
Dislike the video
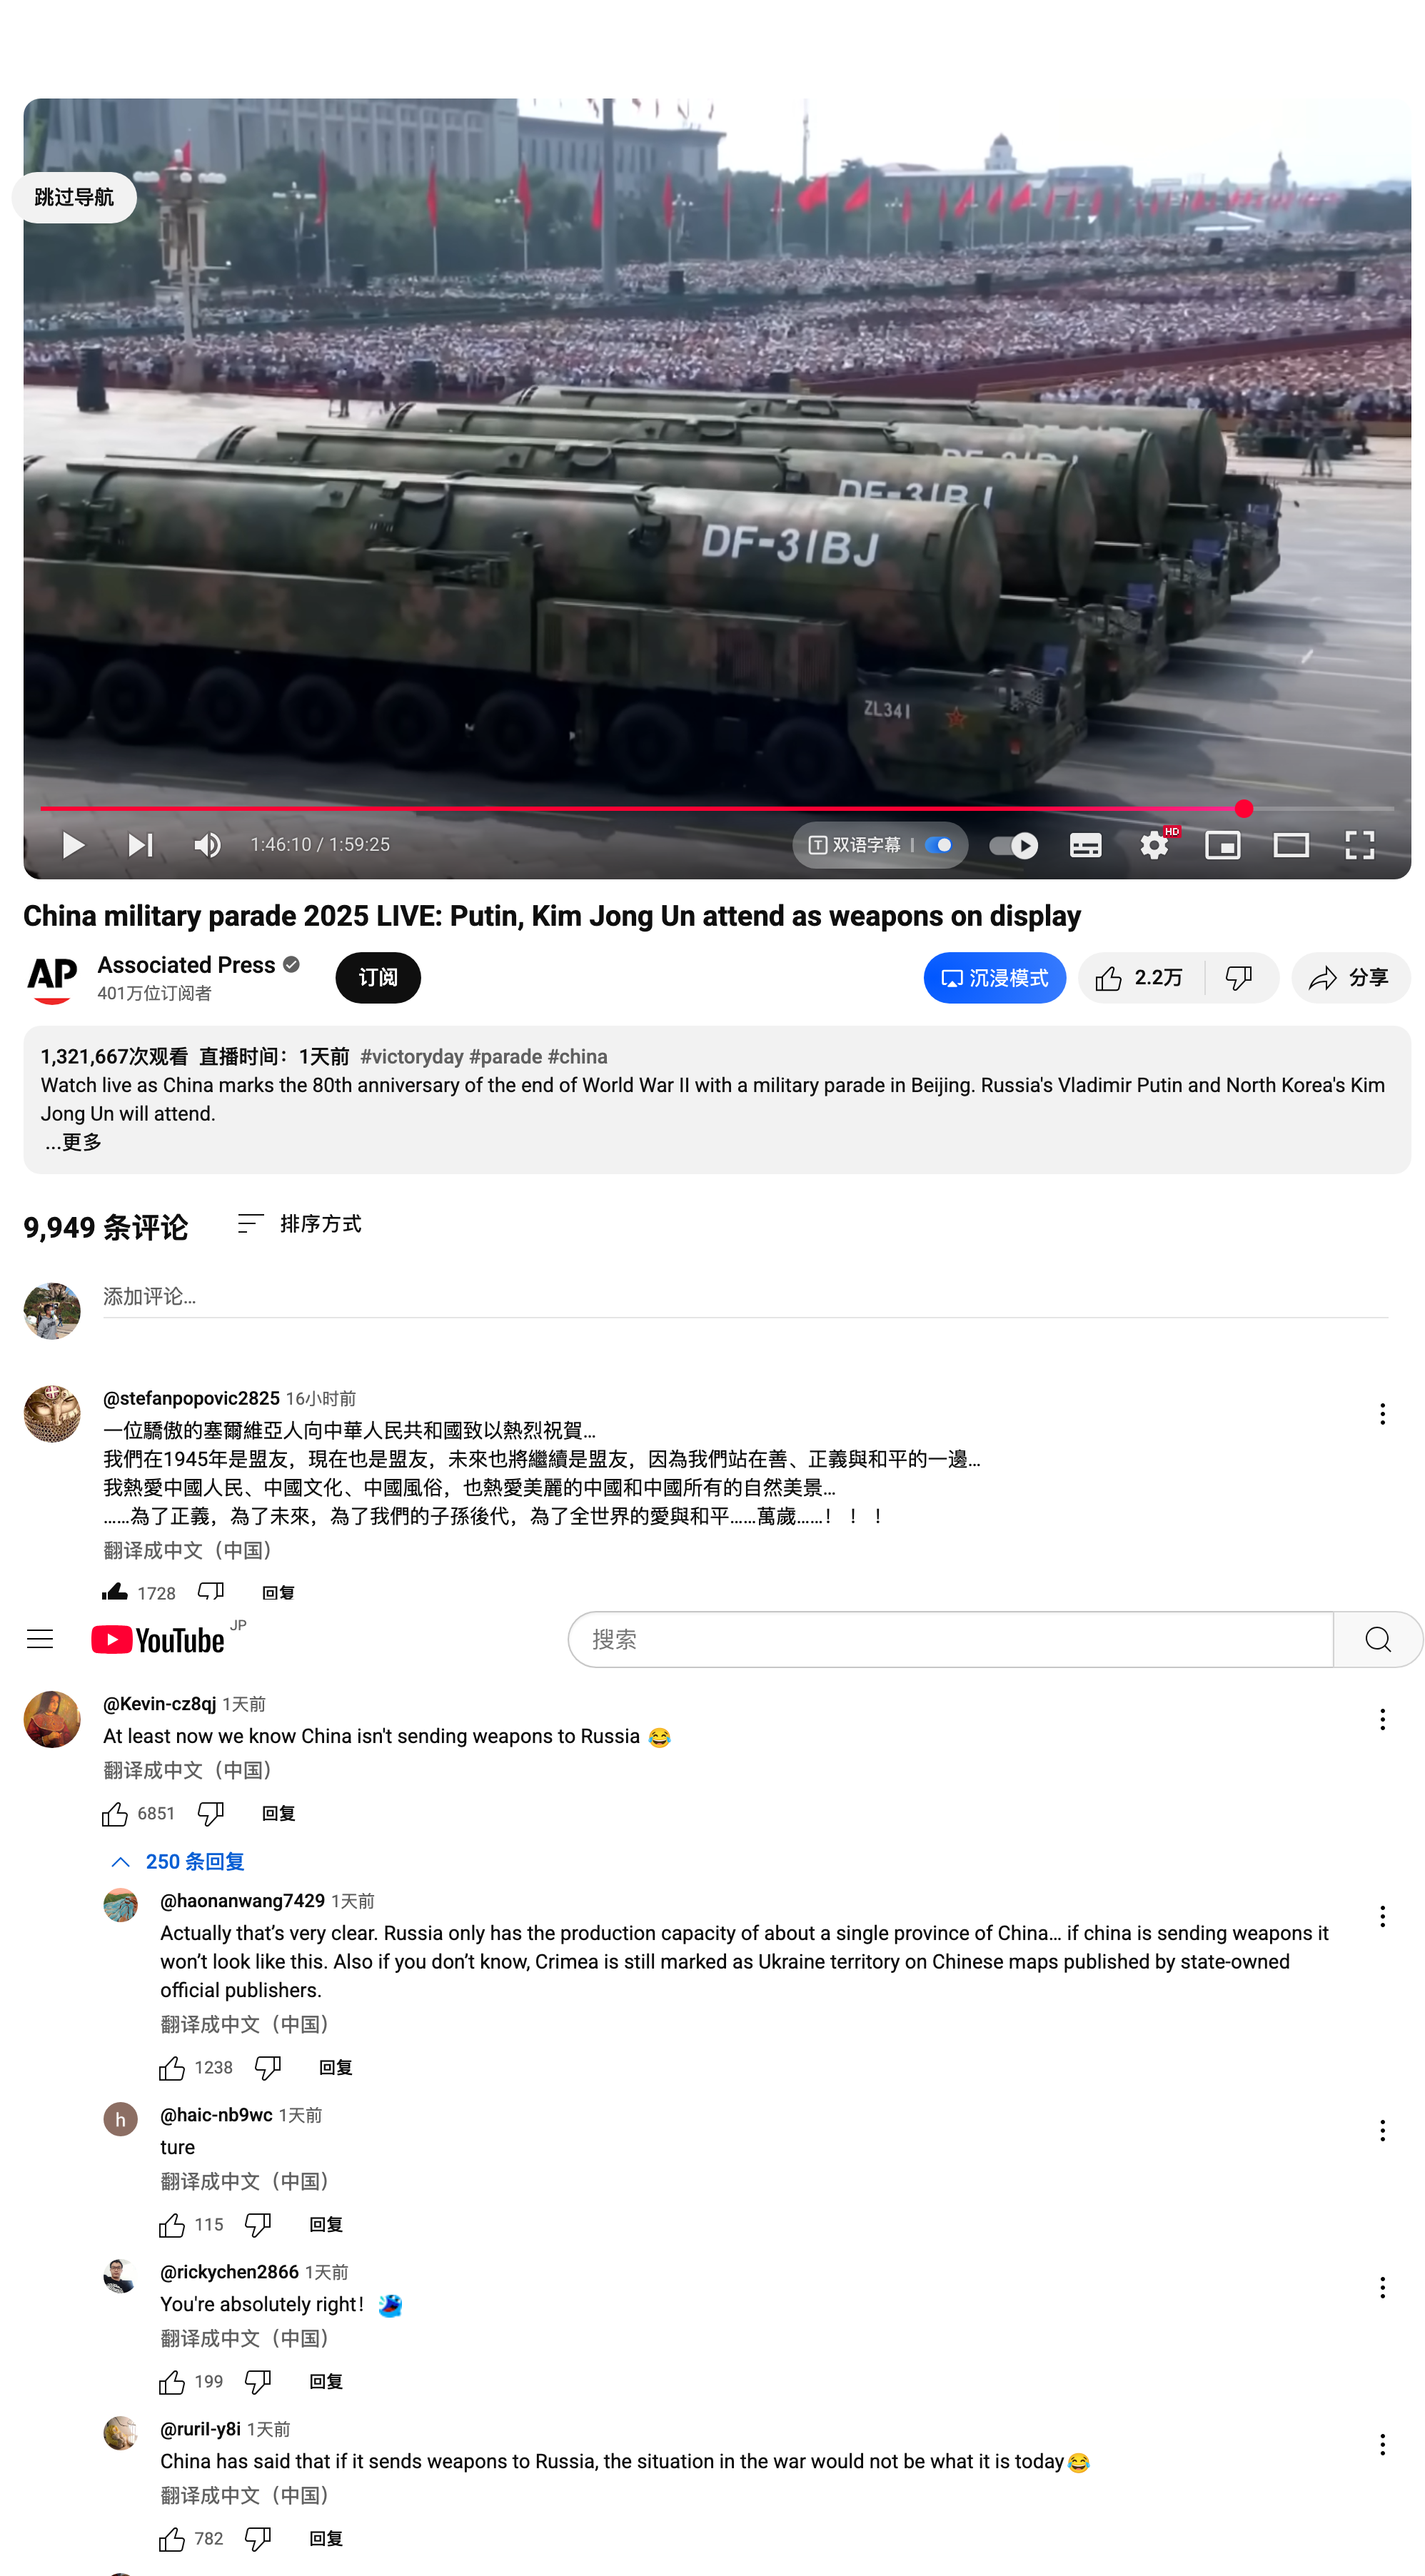coord(1239,978)
